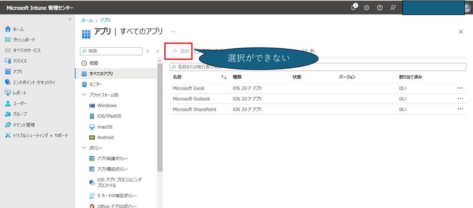Open the help question mark icon

[x=380, y=8]
